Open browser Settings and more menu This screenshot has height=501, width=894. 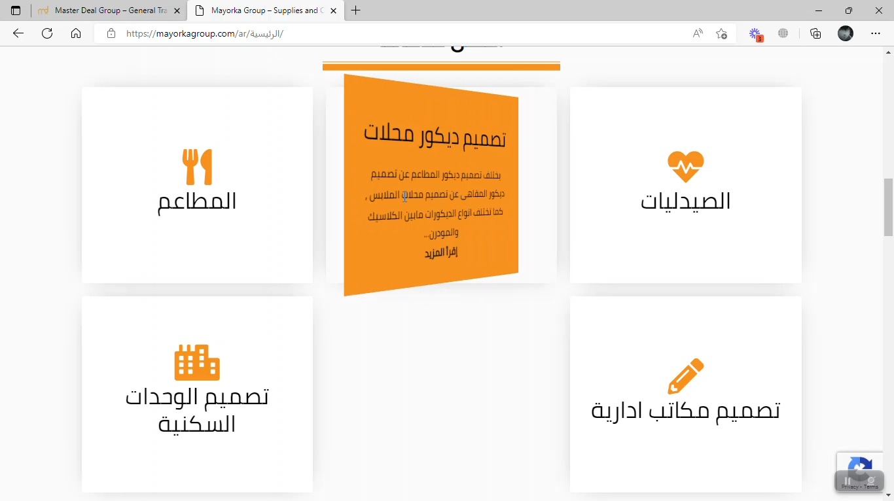coord(876,33)
